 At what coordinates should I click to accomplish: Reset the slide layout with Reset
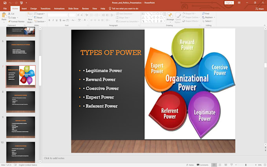click(38, 18)
